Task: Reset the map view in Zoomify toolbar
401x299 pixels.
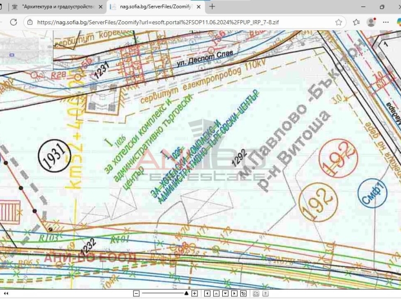Action: [x=243, y=293]
